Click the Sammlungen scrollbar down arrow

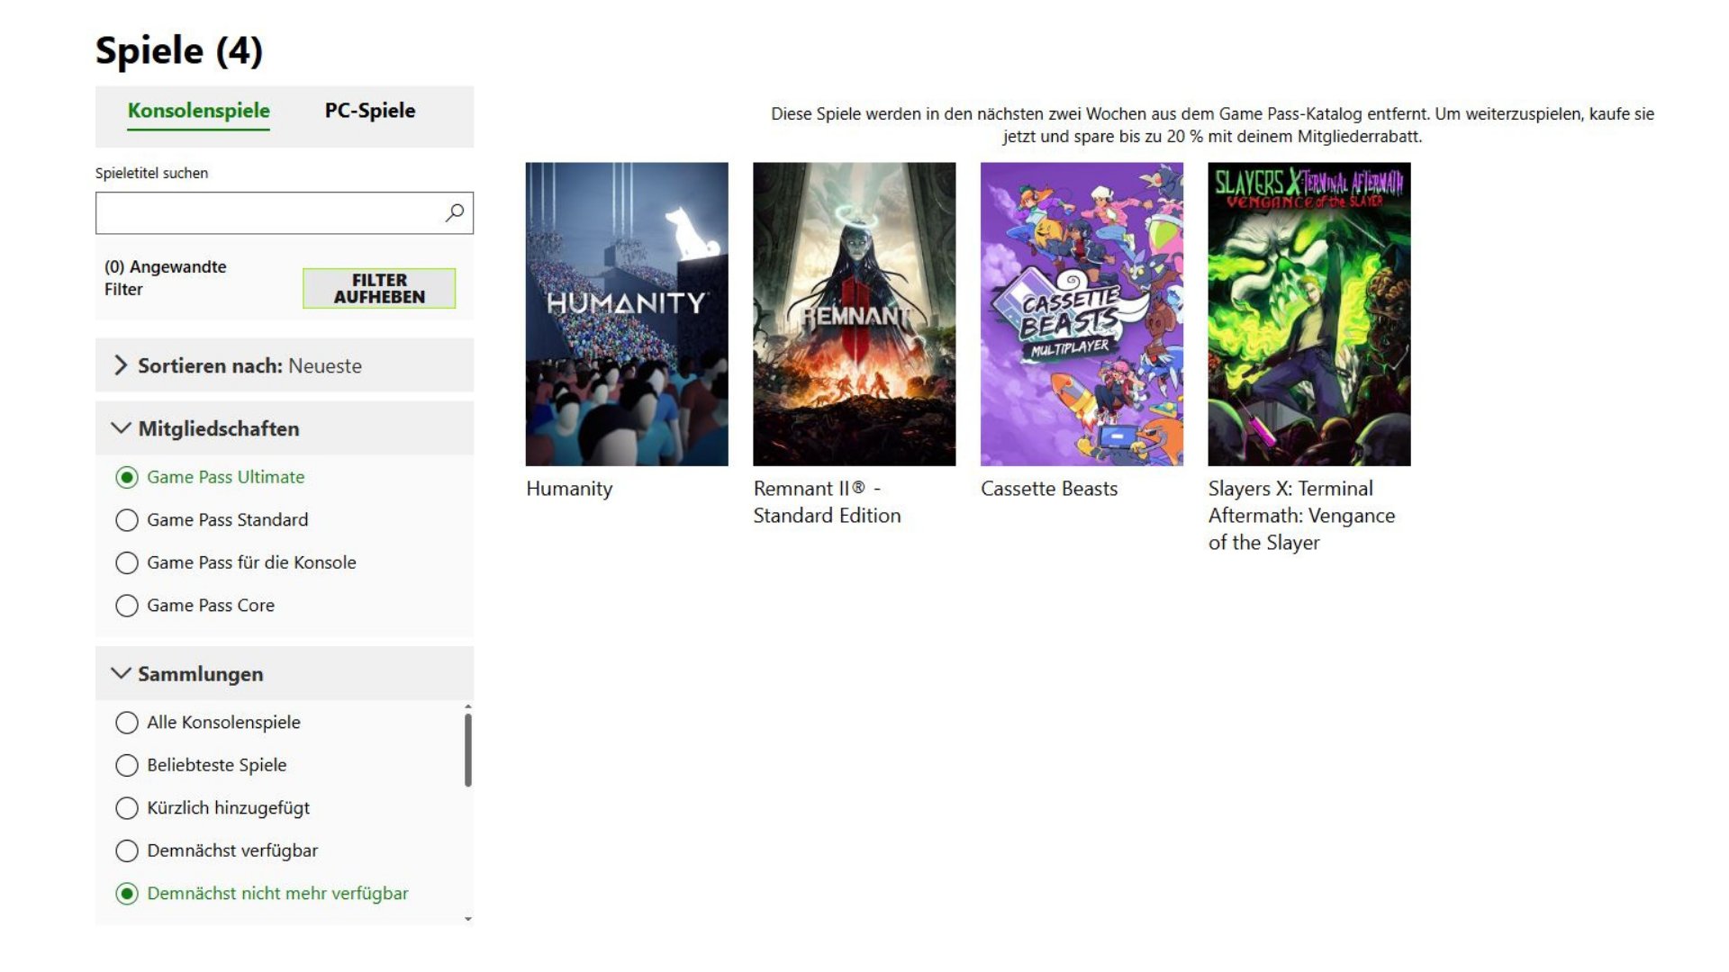(468, 919)
